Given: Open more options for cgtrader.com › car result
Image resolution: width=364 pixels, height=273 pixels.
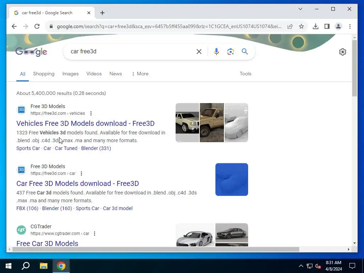Looking at the screenshot, I should tap(95, 234).
